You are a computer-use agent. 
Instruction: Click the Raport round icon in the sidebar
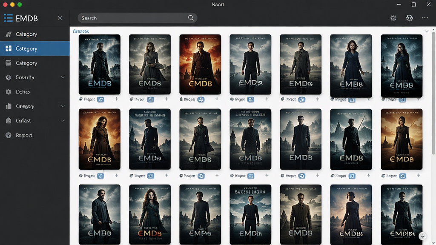coord(9,135)
